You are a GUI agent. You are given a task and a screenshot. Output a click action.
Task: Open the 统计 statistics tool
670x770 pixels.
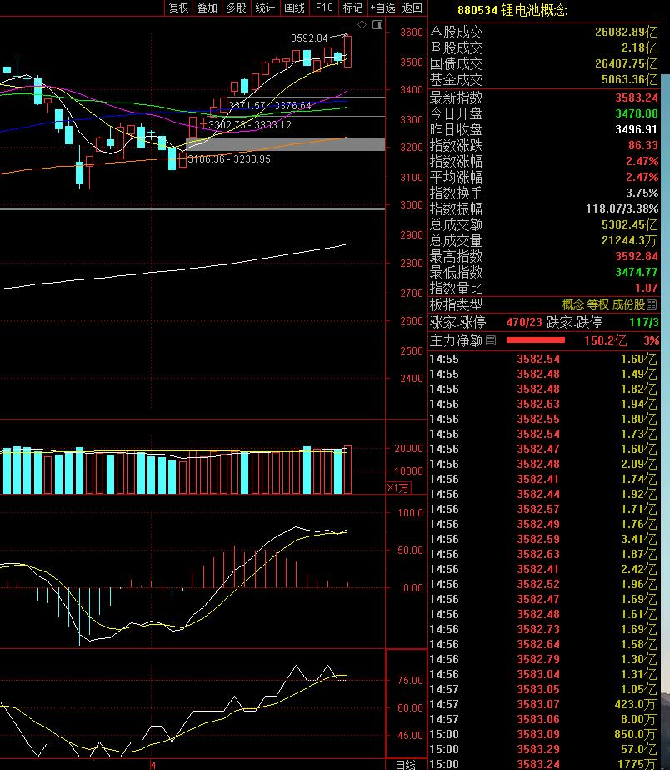click(x=265, y=8)
